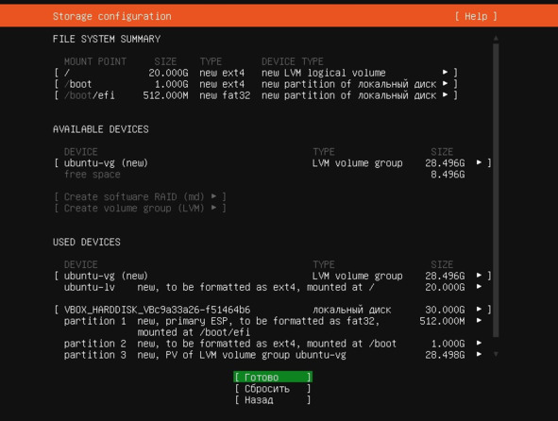Open Create volume group (LVM) option
This screenshot has height=421, width=558.
(141, 209)
